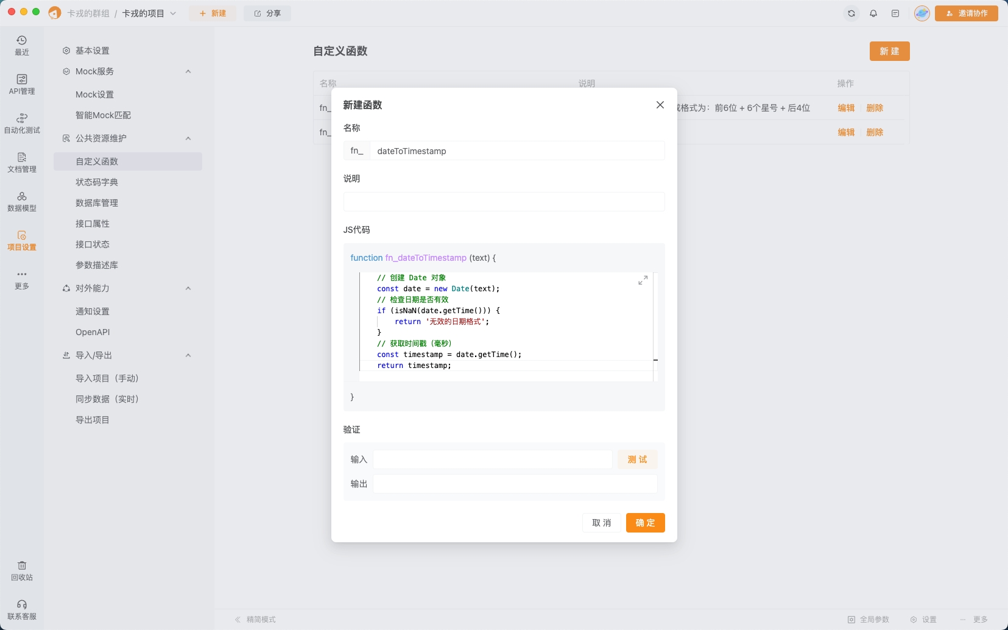Click 编辑 in the second function row

(x=846, y=132)
